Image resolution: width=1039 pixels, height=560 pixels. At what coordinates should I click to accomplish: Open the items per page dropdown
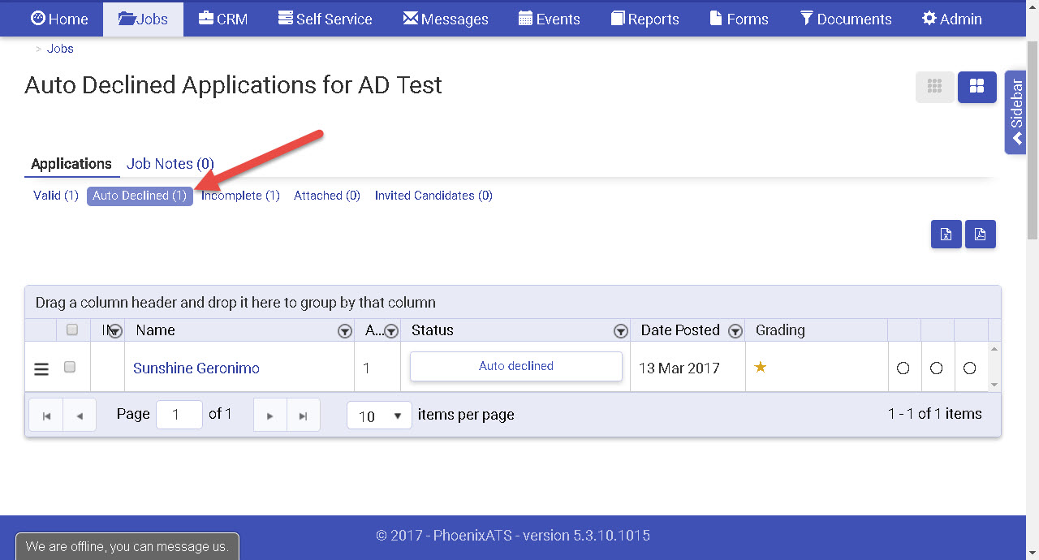[x=379, y=416]
